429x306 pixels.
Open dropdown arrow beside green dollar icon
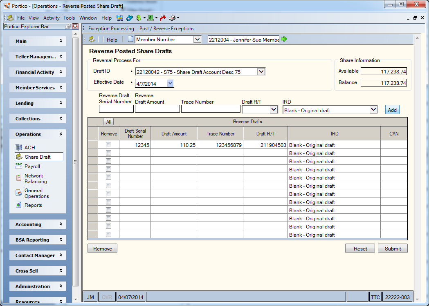click(x=144, y=18)
